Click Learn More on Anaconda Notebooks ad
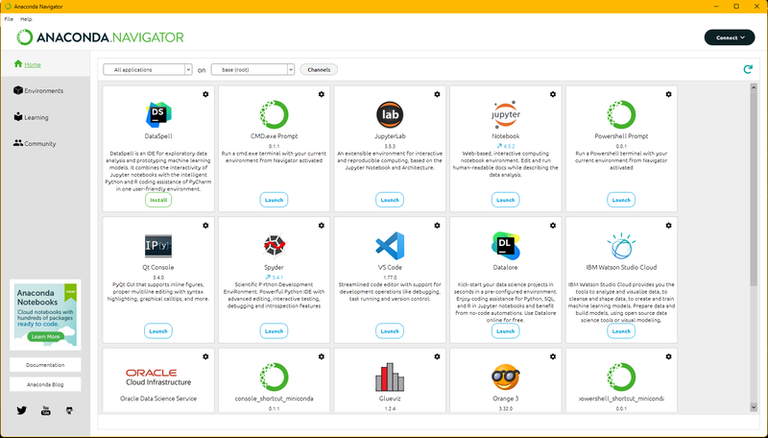The height and width of the screenshot is (438, 768). click(x=45, y=336)
